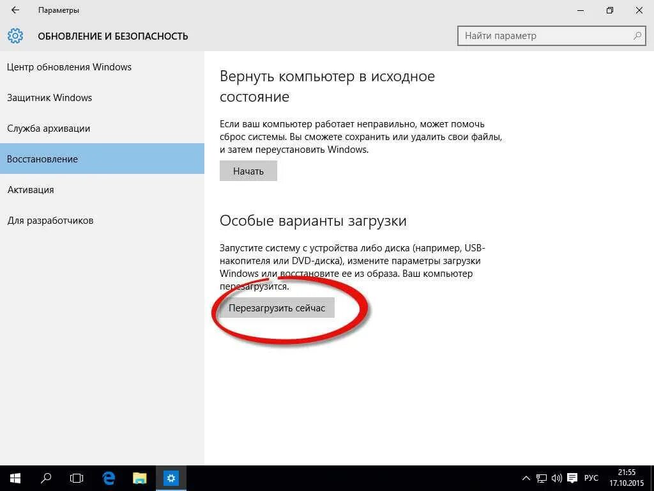
Task: Switch input language via 'РУС' indicator
Action: coord(591,478)
